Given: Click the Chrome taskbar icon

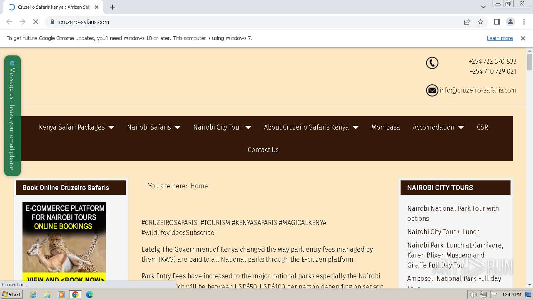Looking at the screenshot, I should 75,295.
